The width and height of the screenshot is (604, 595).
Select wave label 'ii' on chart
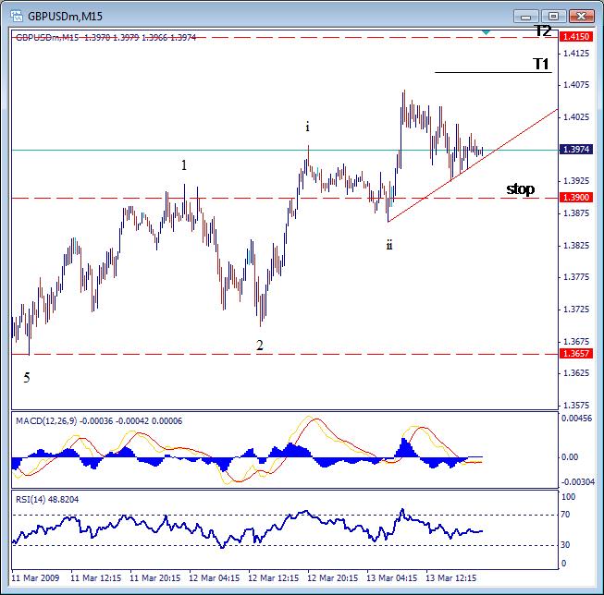coord(389,245)
